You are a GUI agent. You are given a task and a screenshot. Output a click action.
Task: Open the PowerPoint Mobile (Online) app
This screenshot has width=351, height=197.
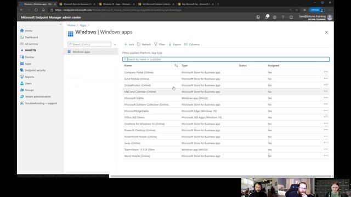pyautogui.click(x=140, y=137)
